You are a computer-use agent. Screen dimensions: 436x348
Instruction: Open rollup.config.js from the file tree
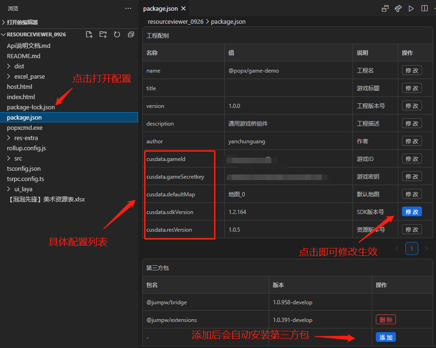(27, 148)
